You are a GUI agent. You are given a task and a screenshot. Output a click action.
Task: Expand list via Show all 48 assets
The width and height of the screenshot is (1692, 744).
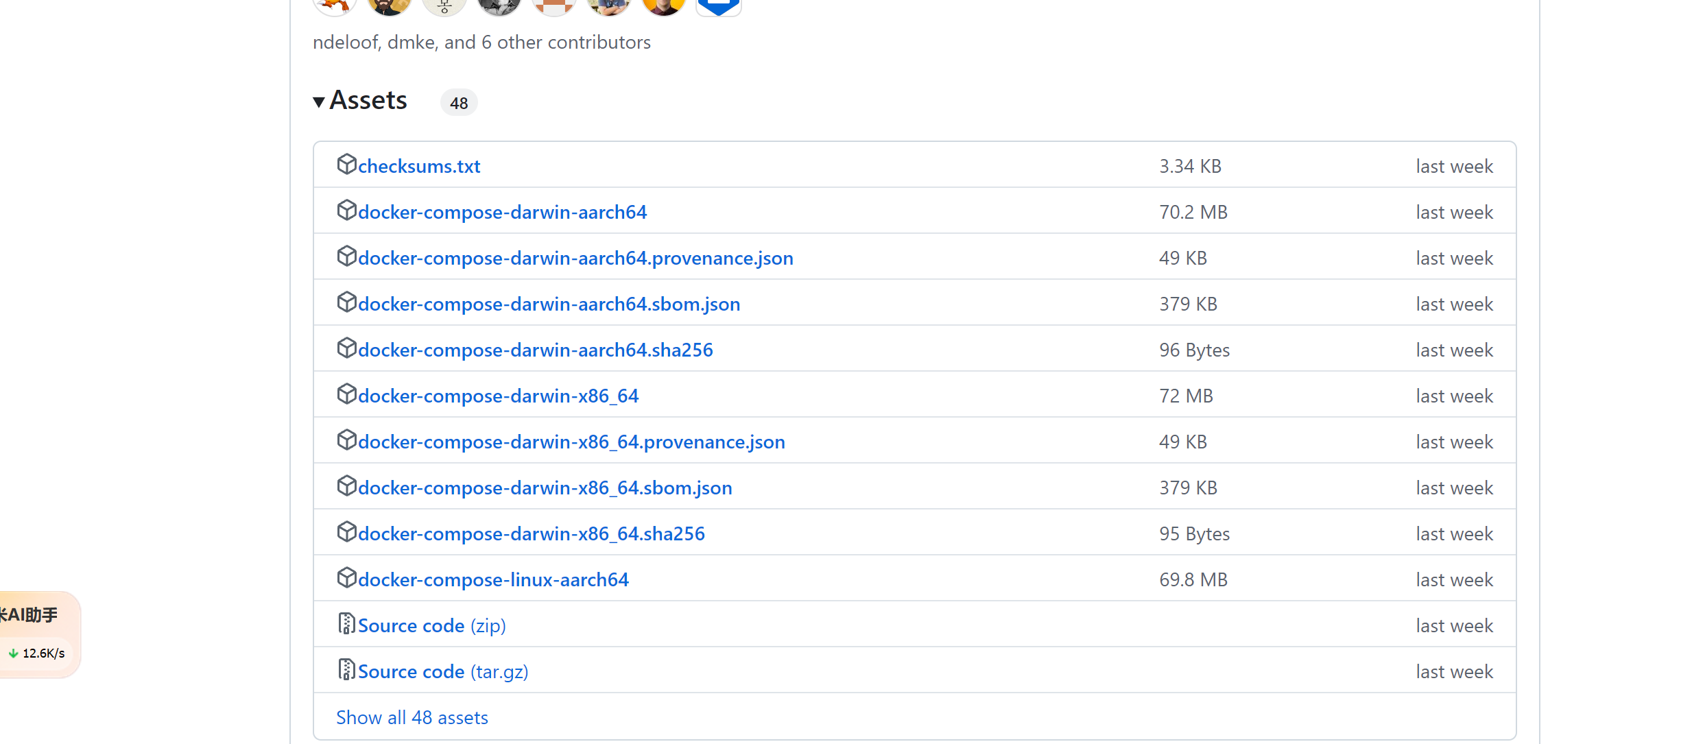click(x=412, y=717)
